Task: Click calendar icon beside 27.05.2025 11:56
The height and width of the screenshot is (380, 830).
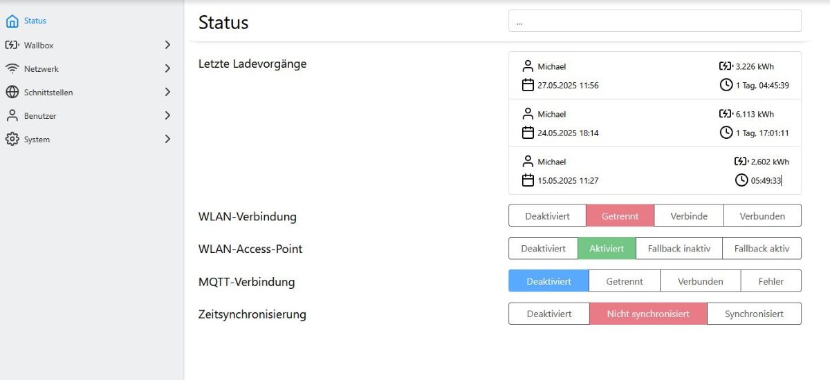Action: pyautogui.click(x=528, y=85)
